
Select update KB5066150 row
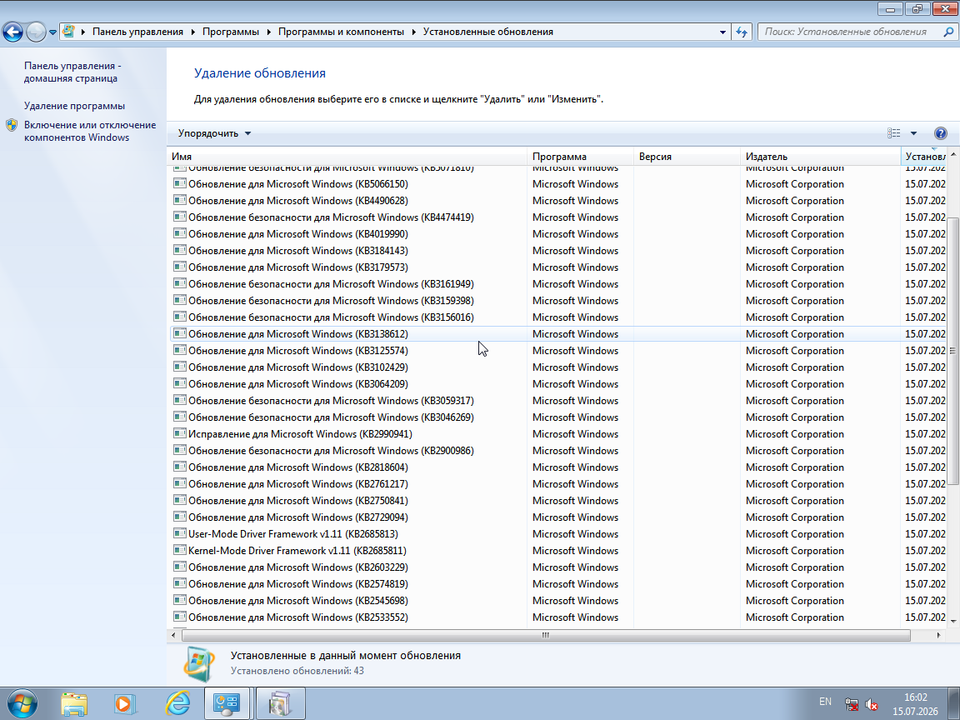pos(557,184)
